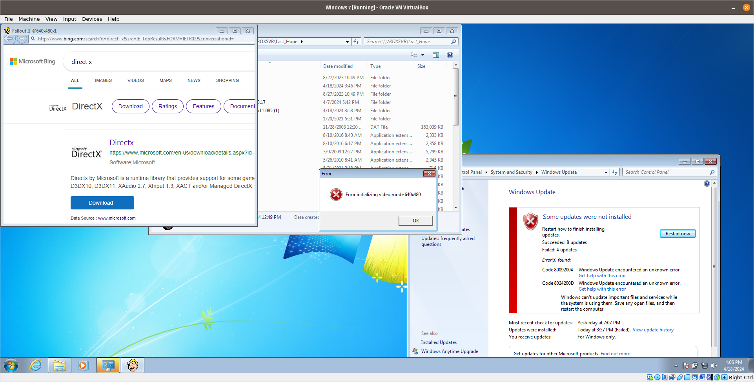Open the VirtualBox Devices menu

[92, 19]
